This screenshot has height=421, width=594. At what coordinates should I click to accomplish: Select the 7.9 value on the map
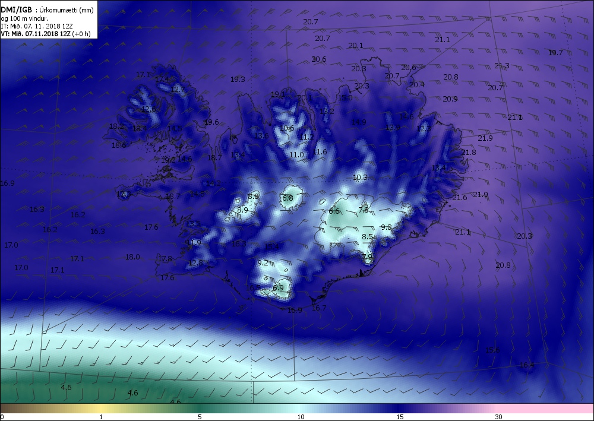click(x=368, y=257)
